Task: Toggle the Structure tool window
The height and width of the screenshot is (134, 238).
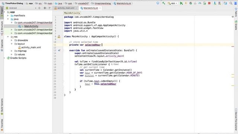Action: [x=2, y=28]
